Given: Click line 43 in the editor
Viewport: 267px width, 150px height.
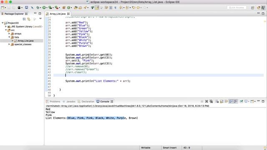Looking at the screenshot, I should point(159,75).
